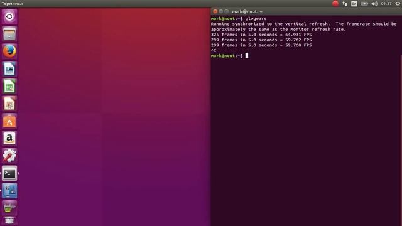Click the glxgears command text
402x226 pixels.
(256, 19)
